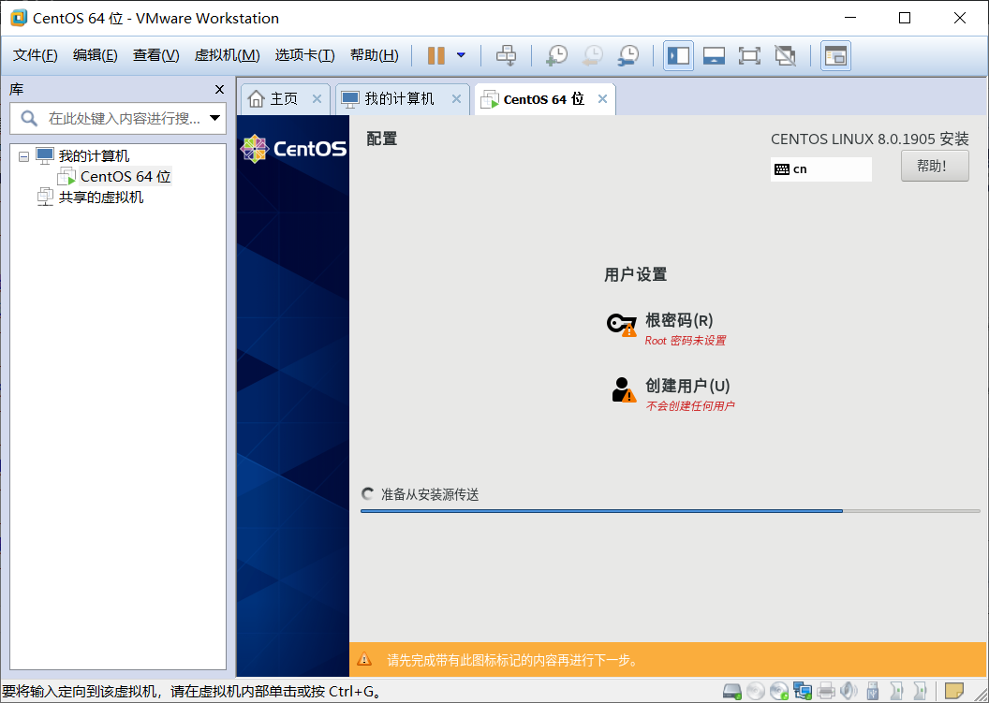Image resolution: width=989 pixels, height=703 pixels.
Task: Click 不会创建任何用户 warning text
Action: [690, 406]
